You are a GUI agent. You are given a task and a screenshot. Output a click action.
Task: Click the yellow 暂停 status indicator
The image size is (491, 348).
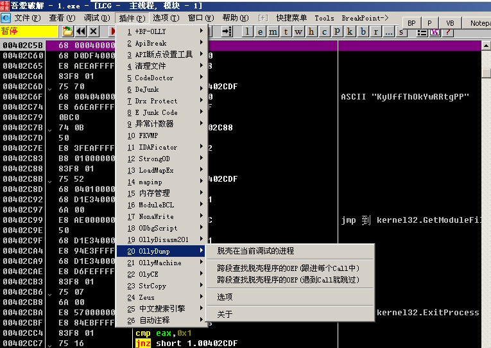[x=29, y=31]
